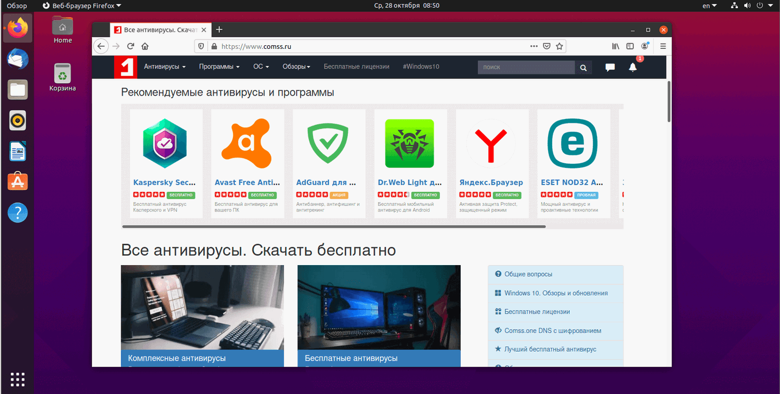780x394 pixels.
Task: Expand the Обзоры dropdown menu
Action: coord(296,67)
